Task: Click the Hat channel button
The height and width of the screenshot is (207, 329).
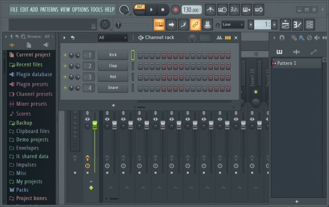Action: [113, 77]
